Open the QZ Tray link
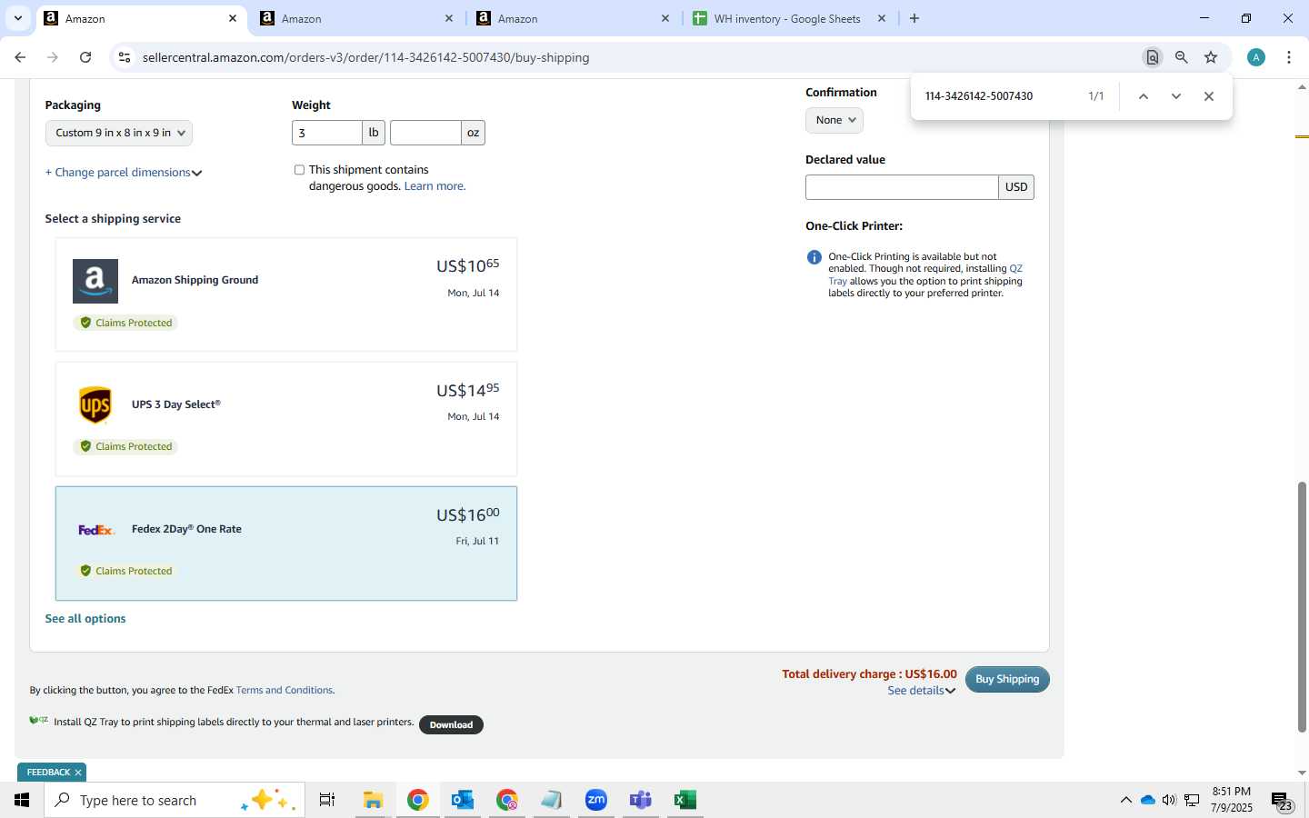 click(x=1015, y=269)
